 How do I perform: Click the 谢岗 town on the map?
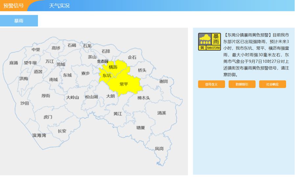163,81
